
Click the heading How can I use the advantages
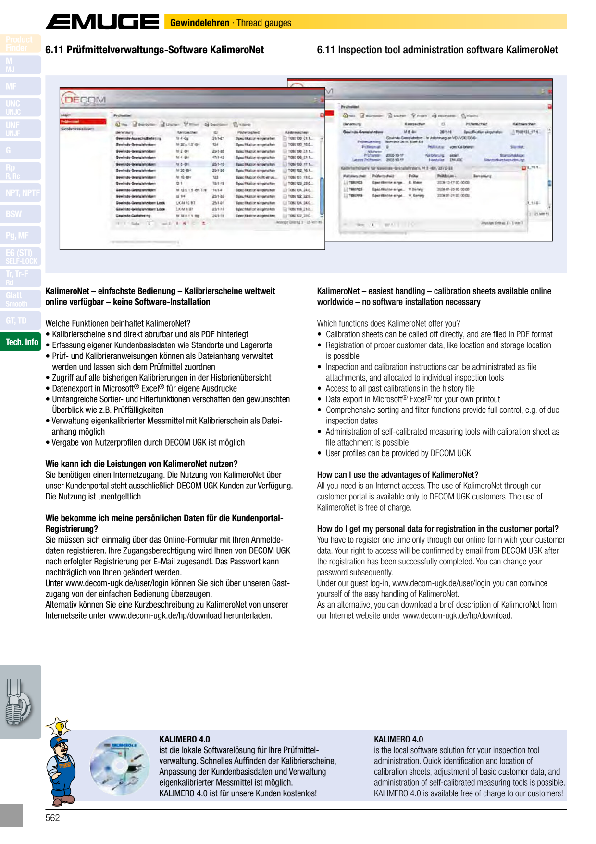point(397,475)
